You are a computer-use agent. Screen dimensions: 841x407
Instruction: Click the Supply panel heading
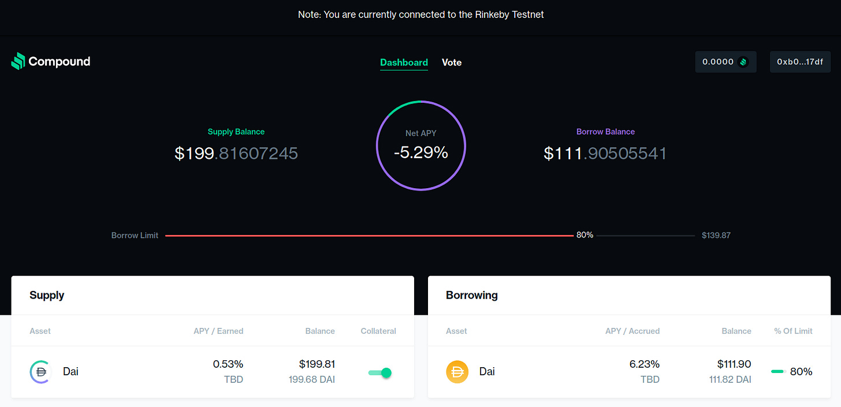[x=47, y=295]
